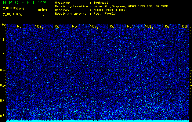Click the 1458 time marker

(148, 27)
